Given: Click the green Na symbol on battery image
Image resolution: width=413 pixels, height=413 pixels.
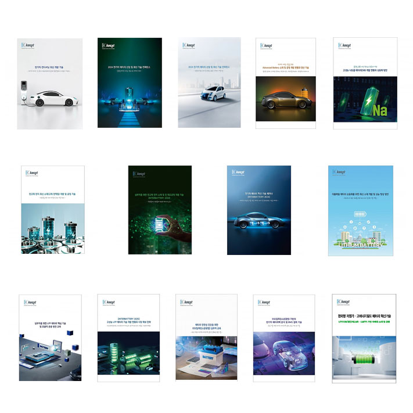Looking at the screenshot, I should pyautogui.click(x=380, y=110).
